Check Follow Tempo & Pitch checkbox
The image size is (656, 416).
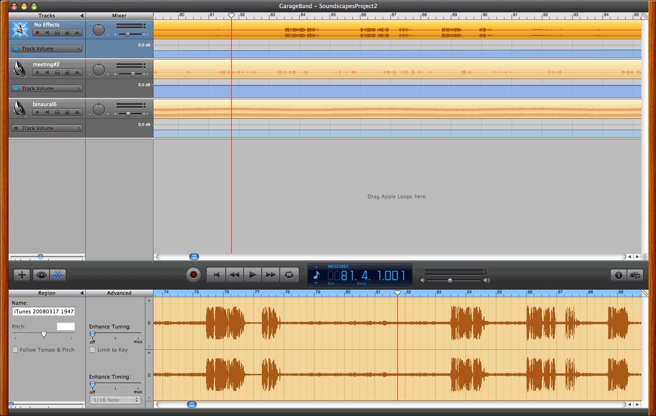click(15, 350)
